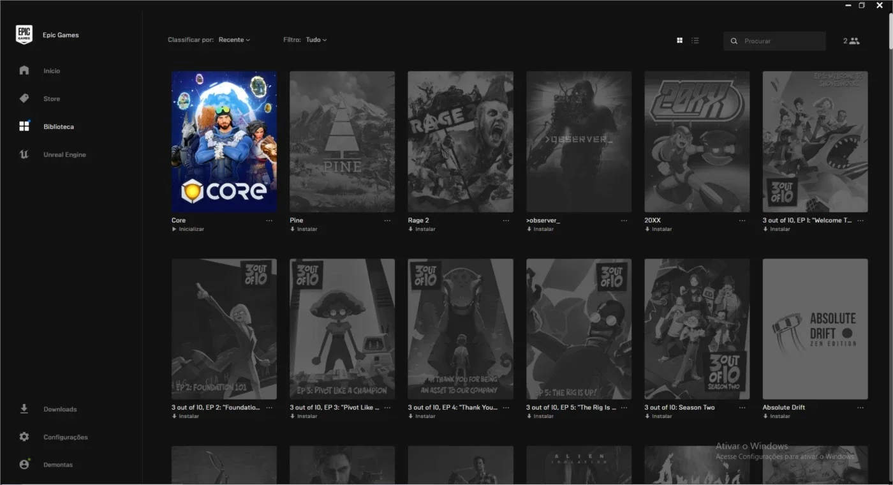Viewport: 893px width, 485px height.
Task: Expand the Classificar por Recente dropdown
Action: [x=234, y=40]
